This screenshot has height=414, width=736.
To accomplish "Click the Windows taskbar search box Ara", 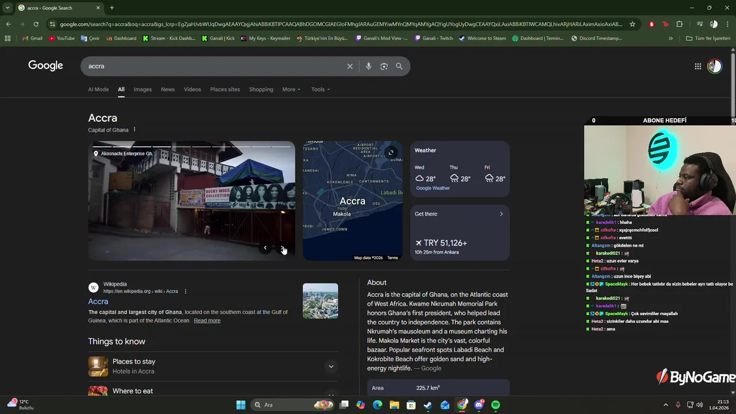I will pos(293,405).
